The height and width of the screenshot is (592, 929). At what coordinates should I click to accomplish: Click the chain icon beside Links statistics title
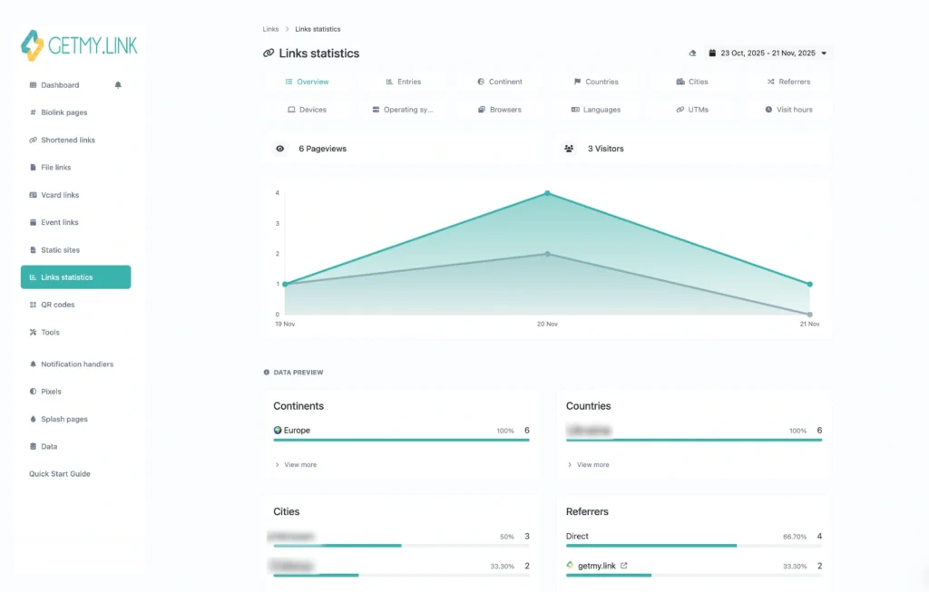269,53
